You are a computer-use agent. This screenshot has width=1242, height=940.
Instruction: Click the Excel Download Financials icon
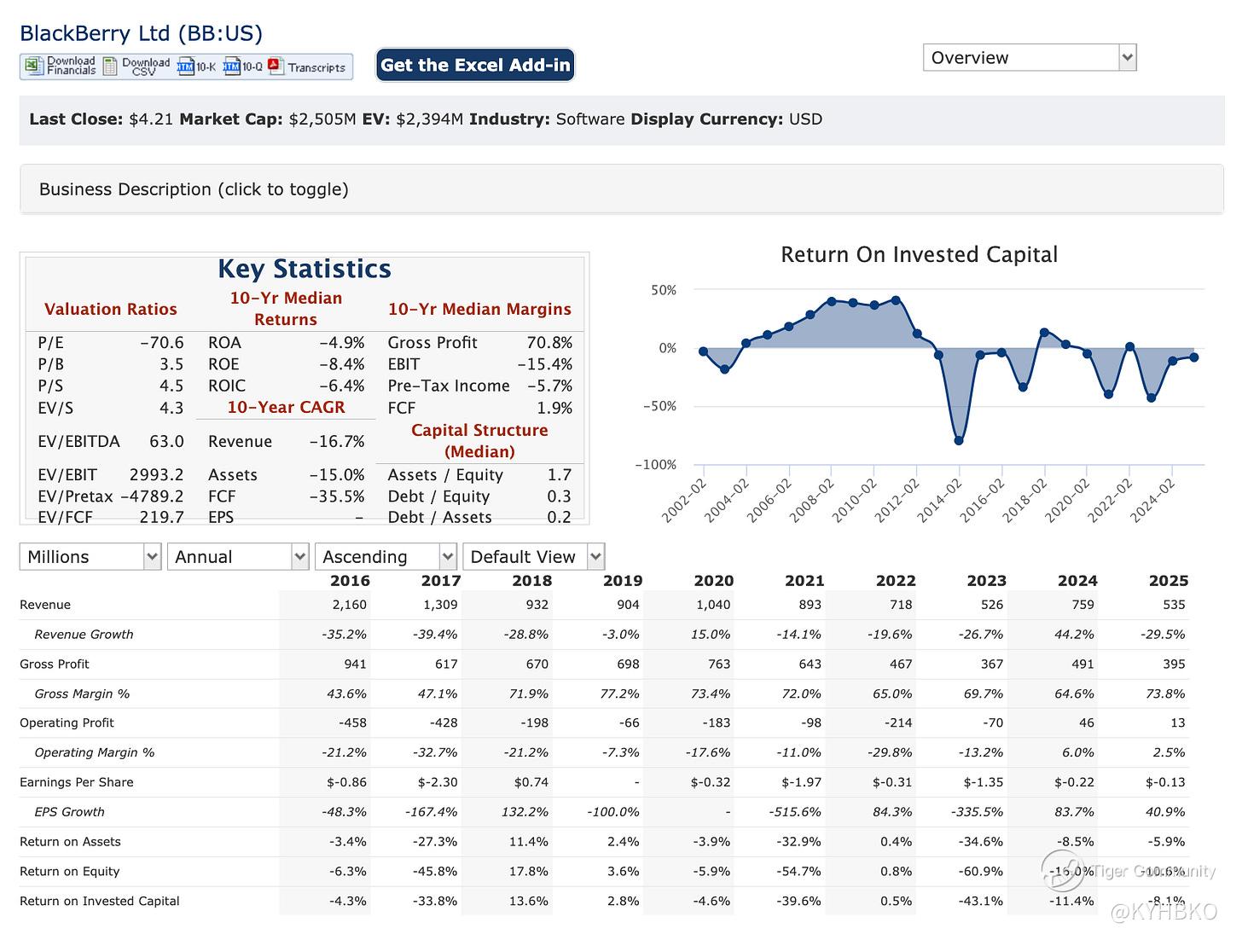click(x=33, y=67)
